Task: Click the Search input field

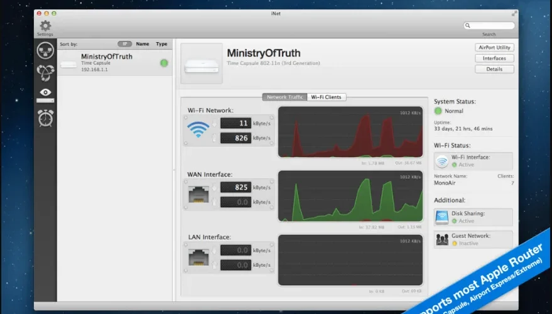Action: [x=489, y=25]
